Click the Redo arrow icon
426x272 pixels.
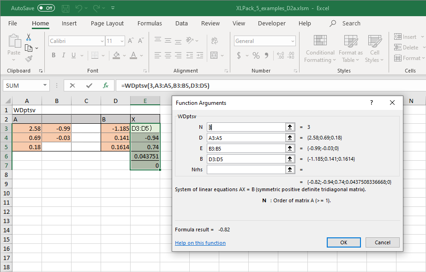96,8
